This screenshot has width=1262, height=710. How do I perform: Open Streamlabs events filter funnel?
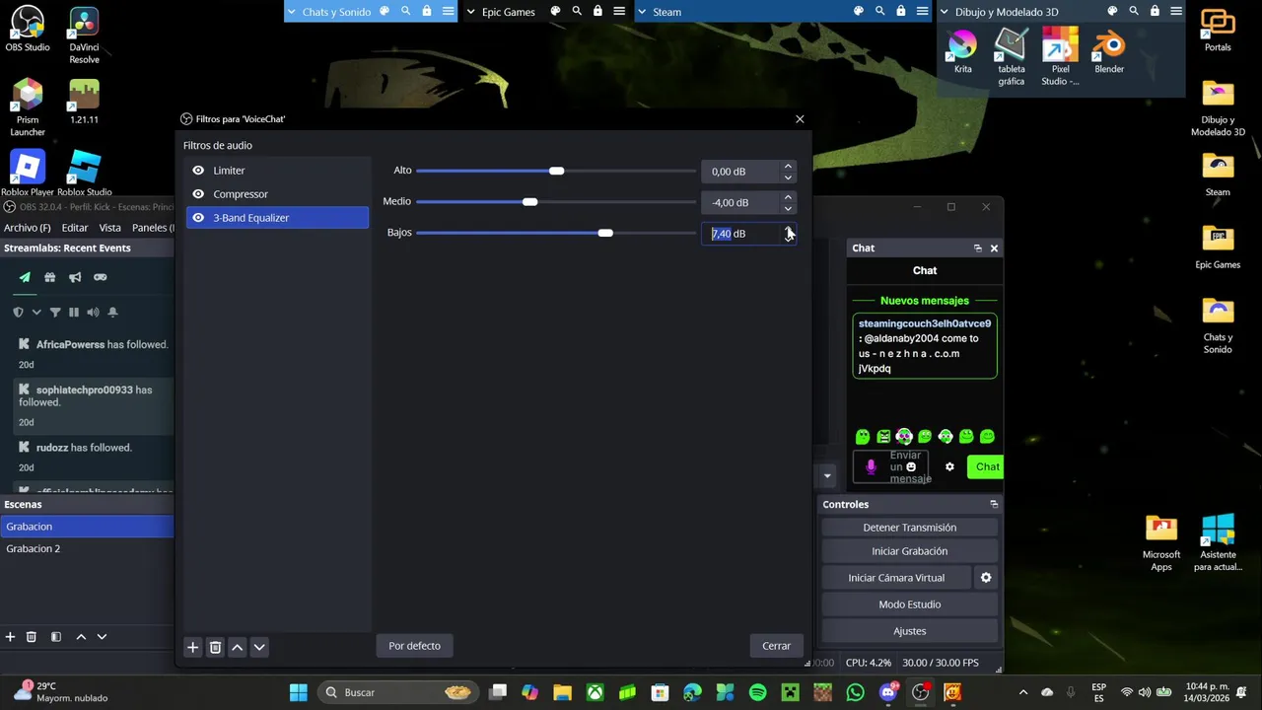[x=55, y=313]
